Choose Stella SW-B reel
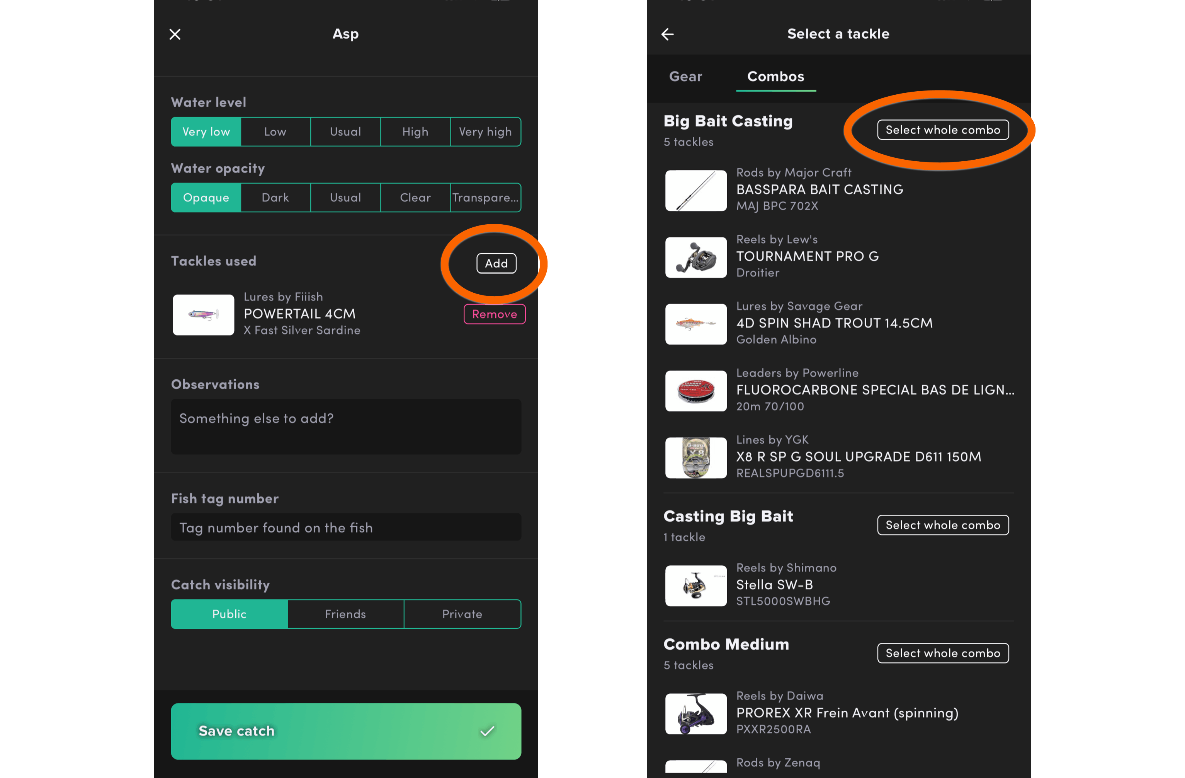The image size is (1185, 778). click(x=839, y=585)
